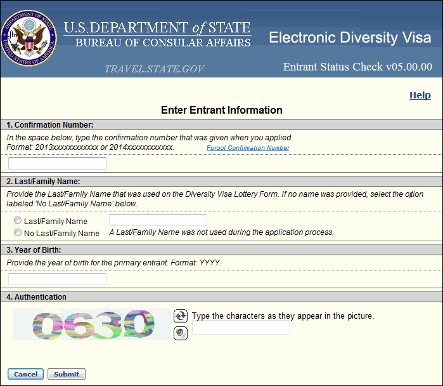443x386 pixels.
Task: Click the Cancel button
Action: (25, 374)
